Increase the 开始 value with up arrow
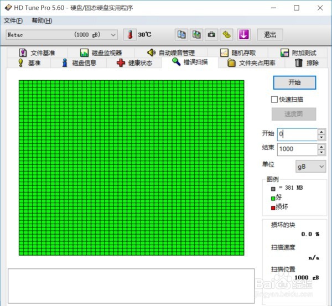Screen dimensions: 332x306 [x=321, y=132]
